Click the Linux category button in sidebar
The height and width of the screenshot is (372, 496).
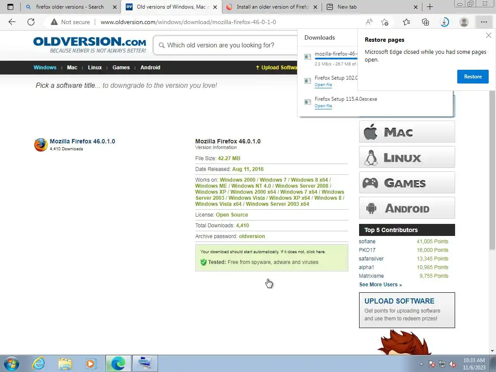[407, 157]
